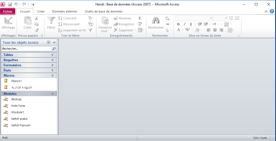The height and width of the screenshot is (141, 276).
Task: Click the background fill bucket icon
Action: 197,30
